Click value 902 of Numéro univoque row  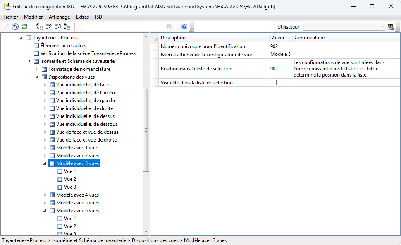coord(280,46)
